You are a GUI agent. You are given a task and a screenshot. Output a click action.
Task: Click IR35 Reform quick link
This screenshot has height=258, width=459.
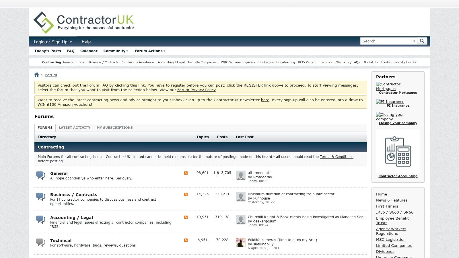(x=307, y=62)
